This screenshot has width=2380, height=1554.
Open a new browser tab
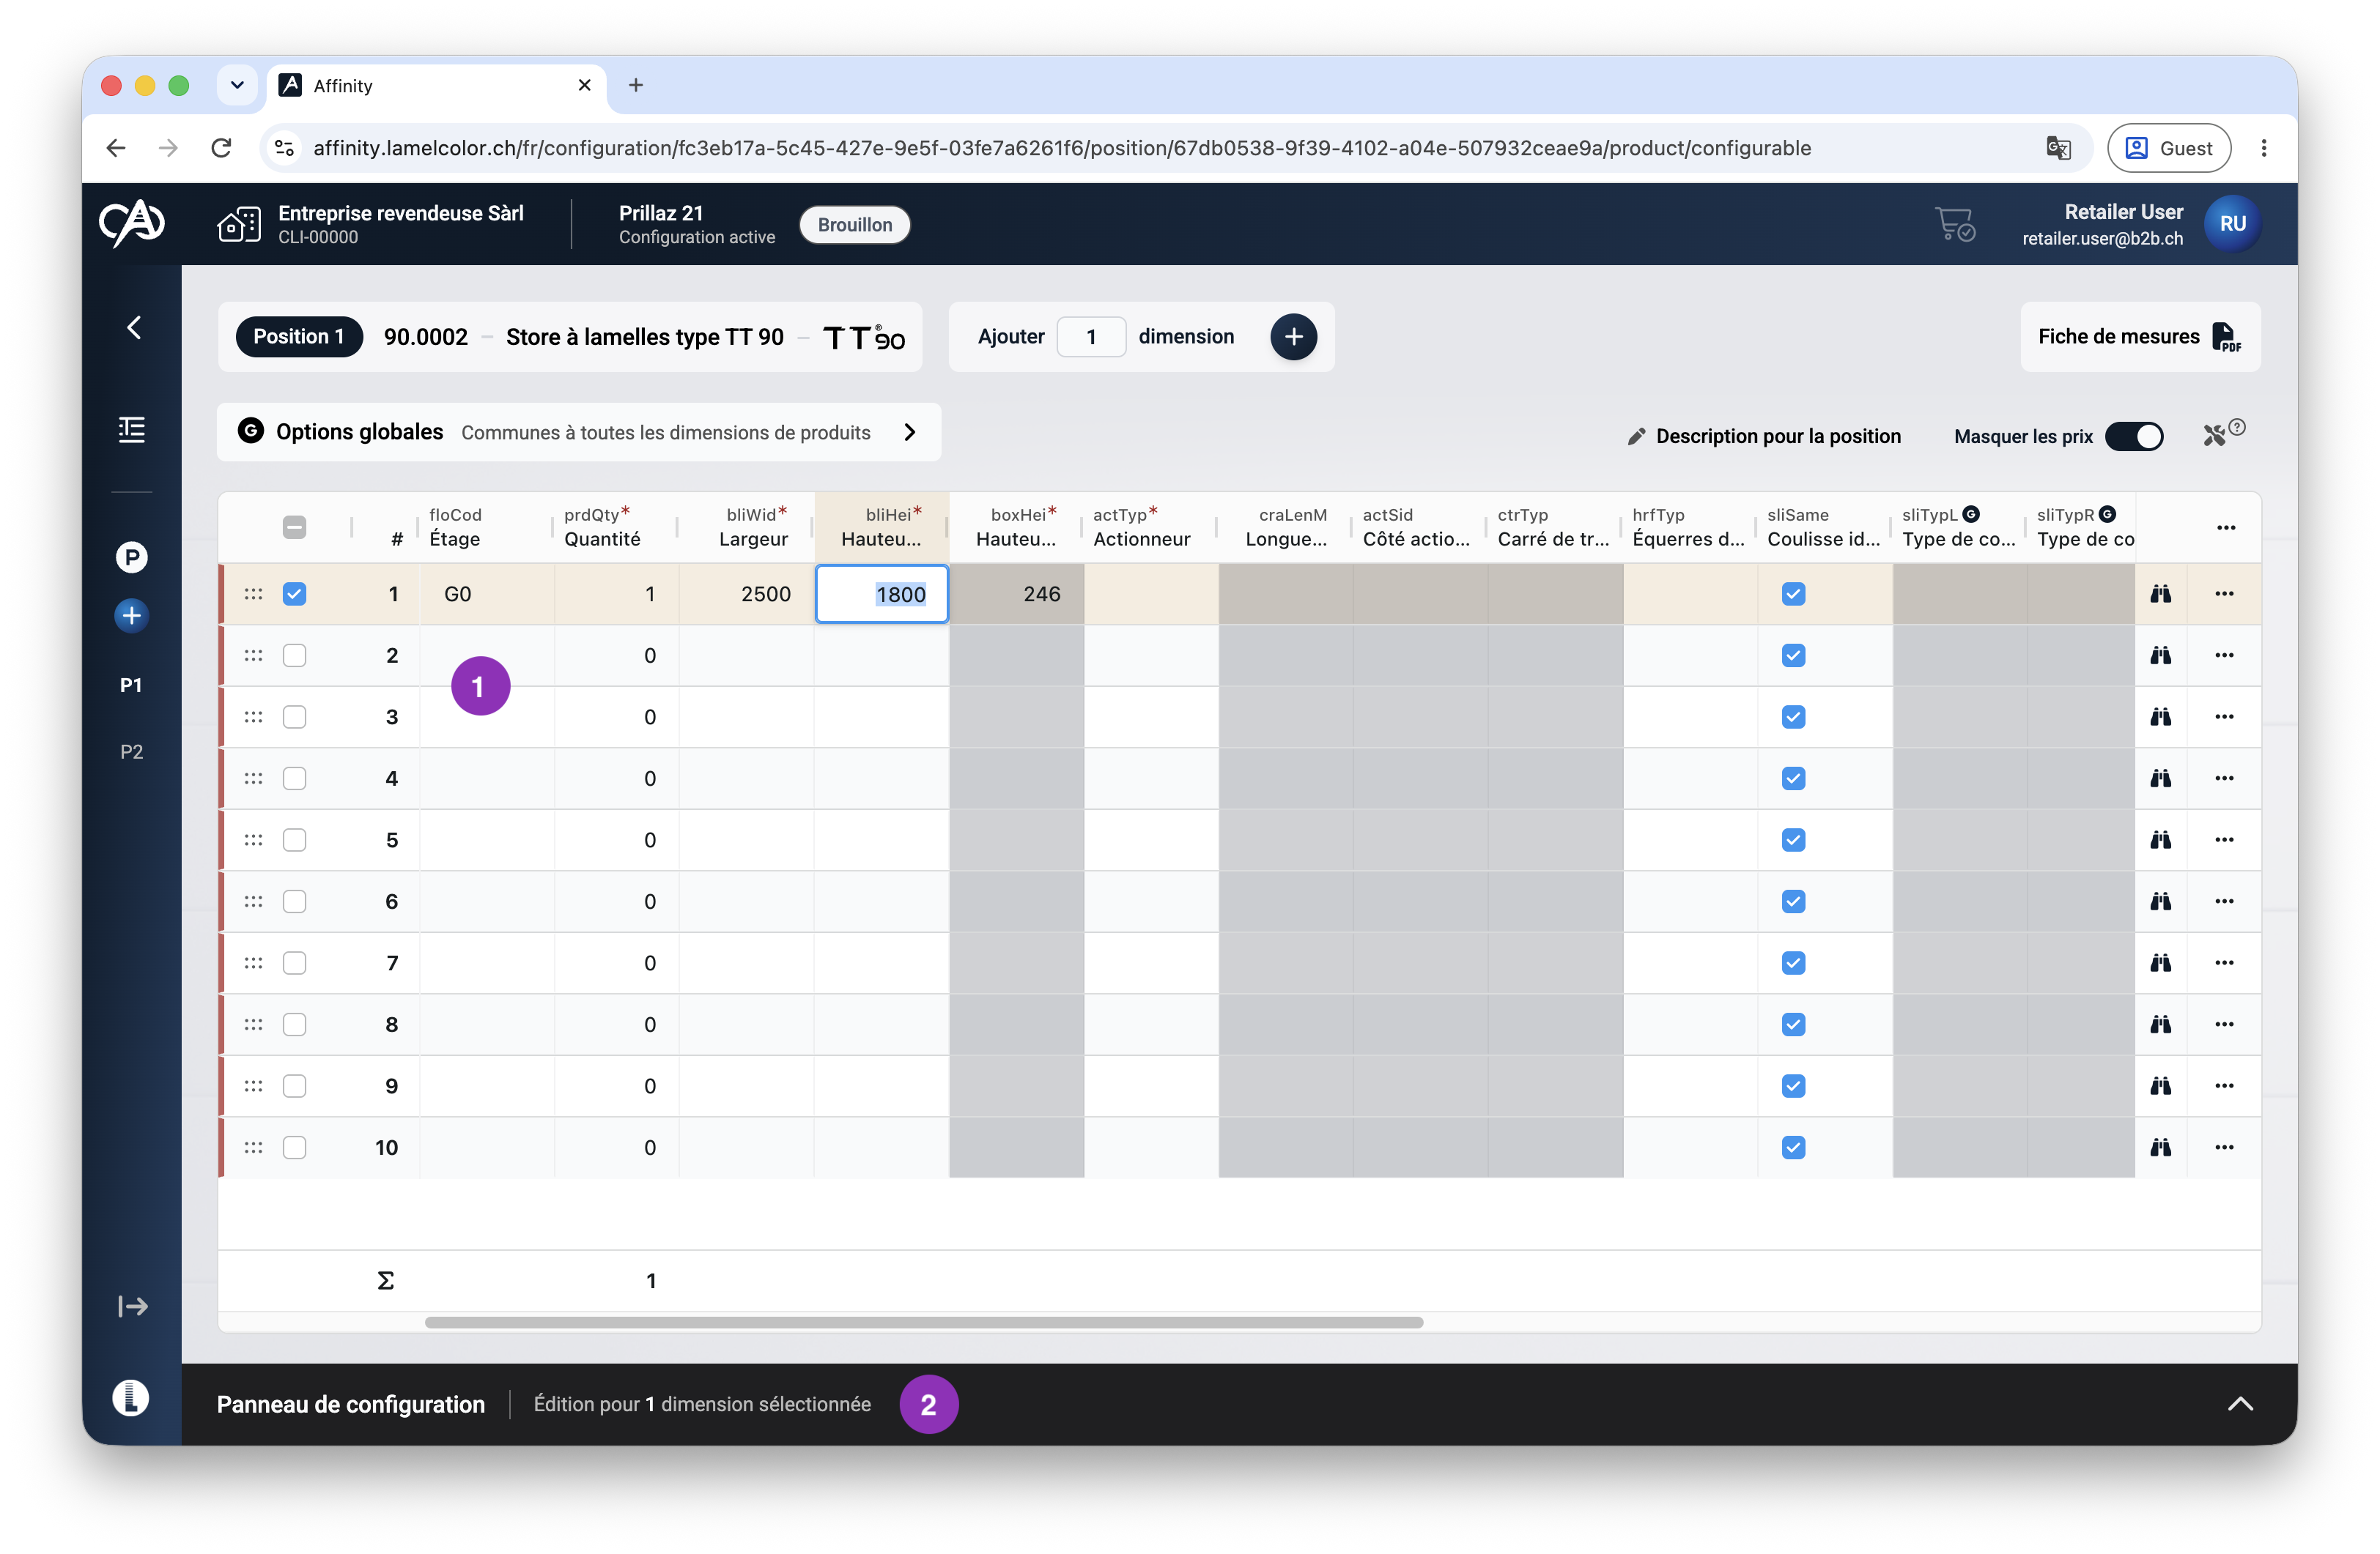point(635,85)
